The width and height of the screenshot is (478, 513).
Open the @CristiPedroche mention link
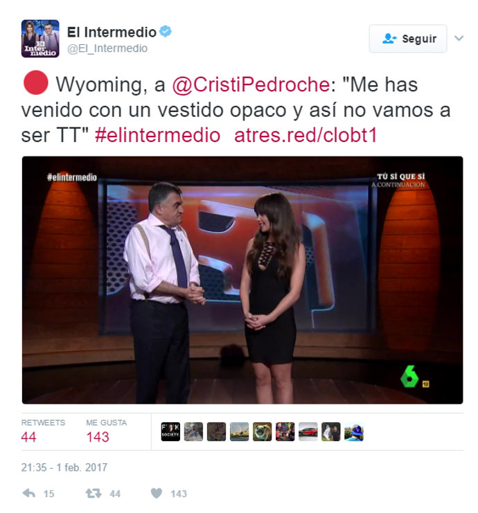pyautogui.click(x=251, y=84)
